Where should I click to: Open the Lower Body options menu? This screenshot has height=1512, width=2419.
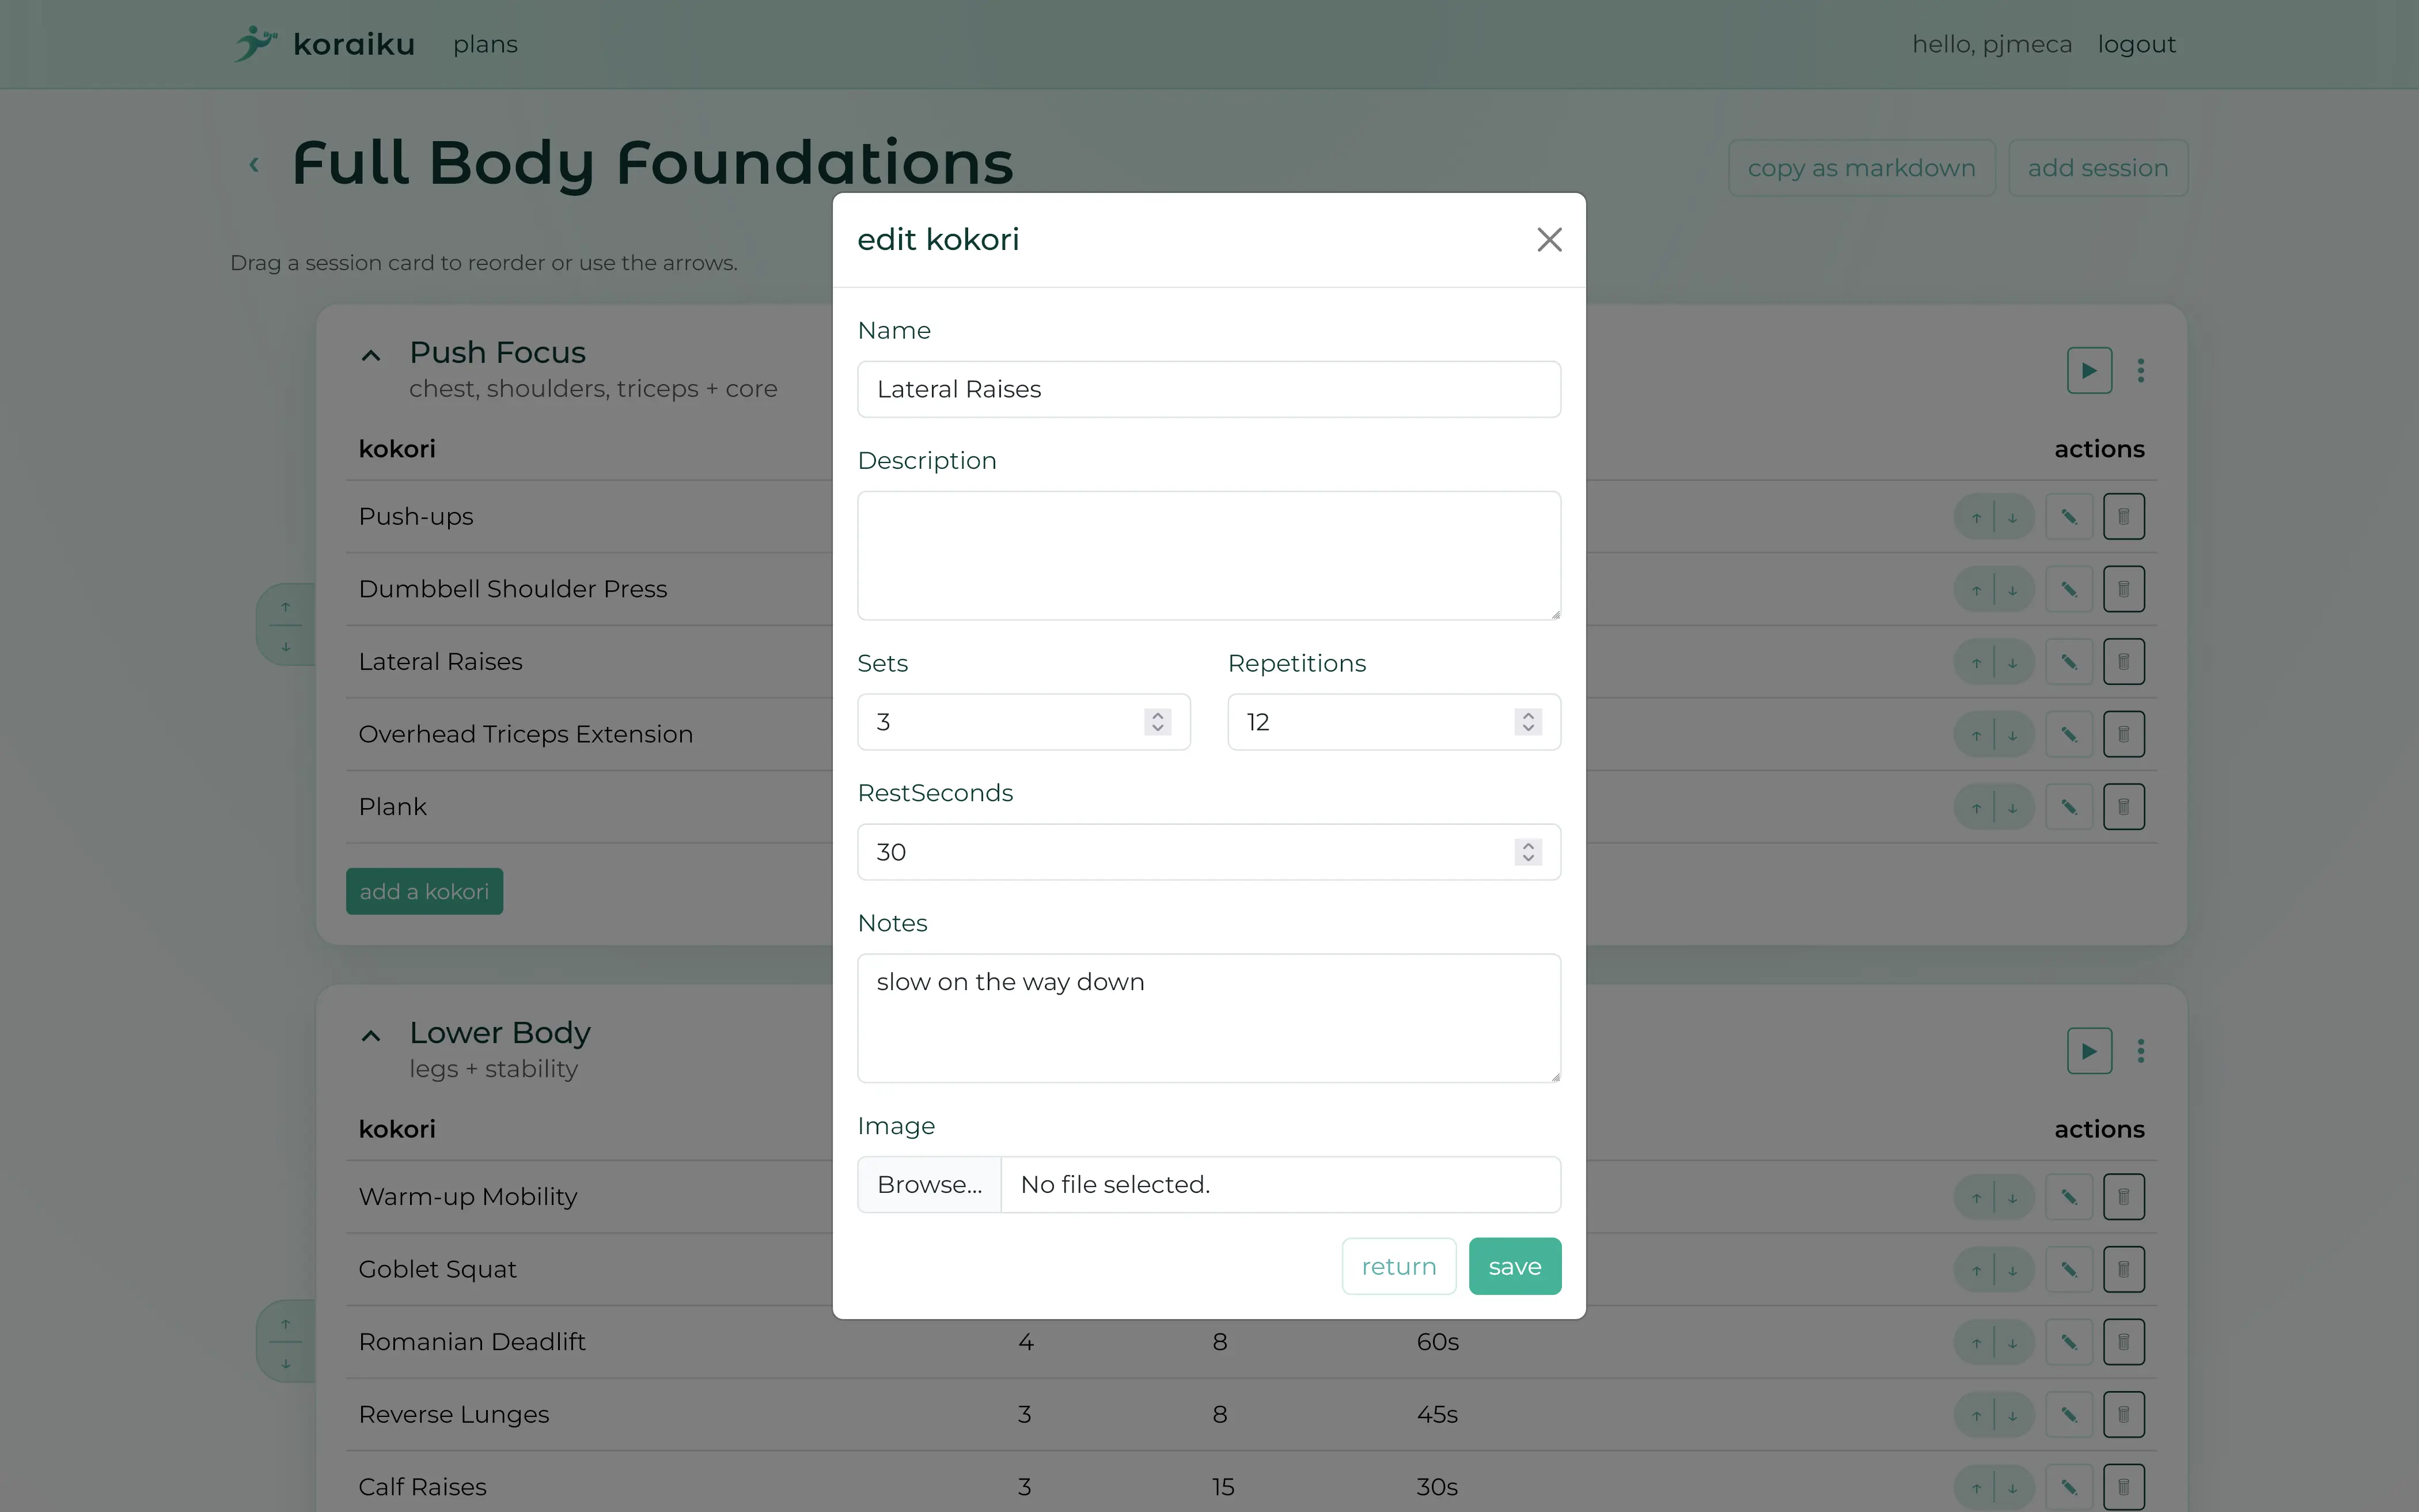[x=2141, y=1051]
